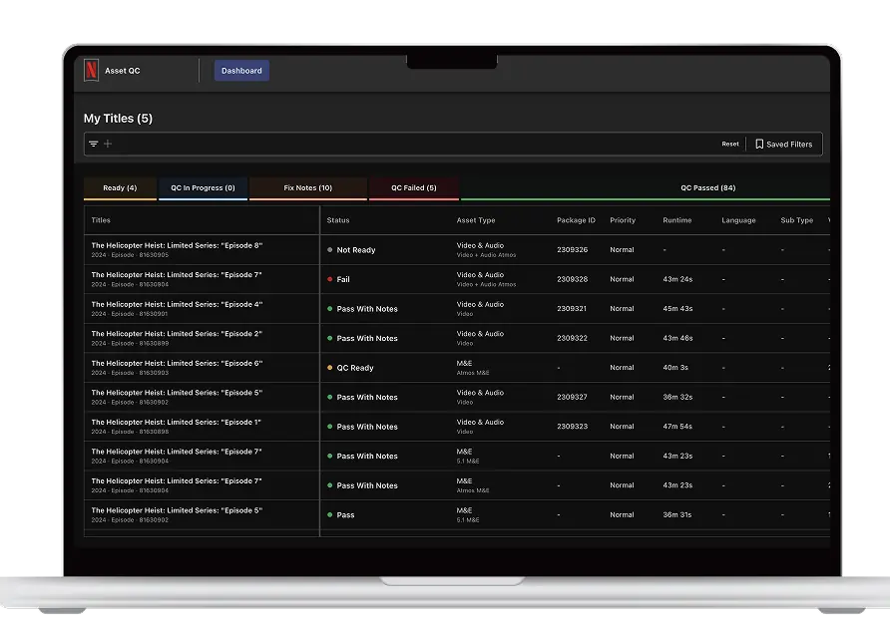Sort by Runtime column header
The image size is (890, 622).
677,220
